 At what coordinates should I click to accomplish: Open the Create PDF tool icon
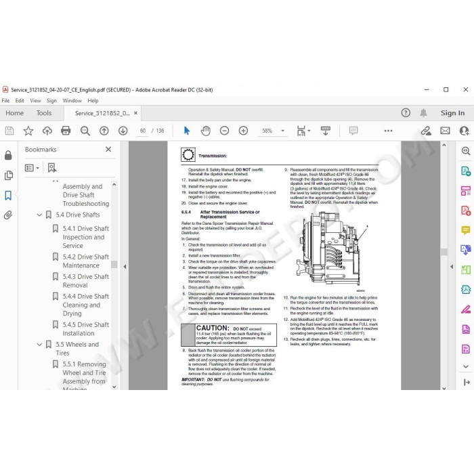point(466,211)
